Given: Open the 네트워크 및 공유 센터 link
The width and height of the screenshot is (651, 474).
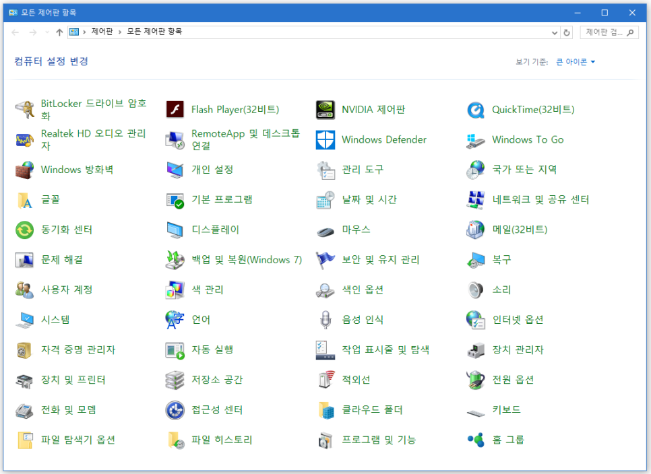Looking at the screenshot, I should pyautogui.click(x=540, y=200).
